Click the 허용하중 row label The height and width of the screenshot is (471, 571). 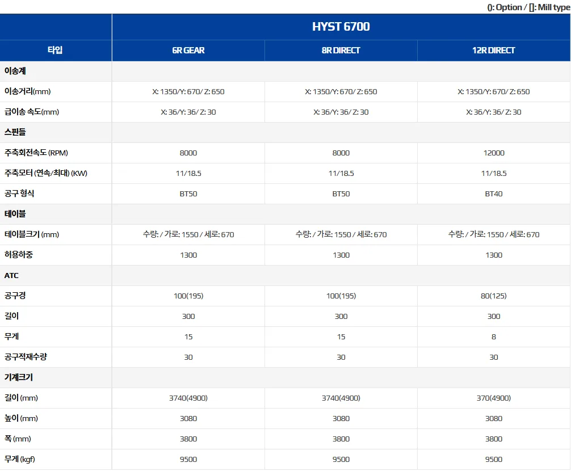19,255
